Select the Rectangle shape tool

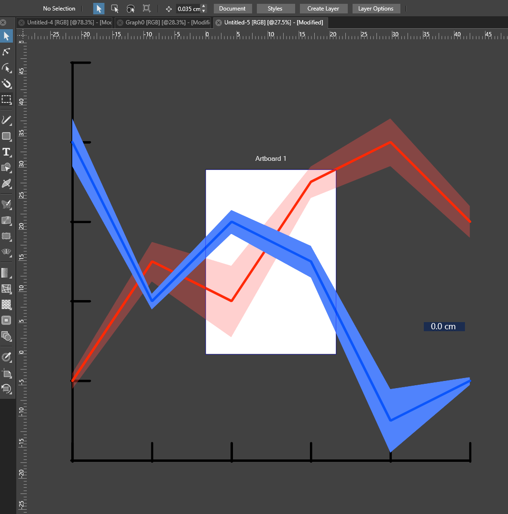(x=6, y=136)
